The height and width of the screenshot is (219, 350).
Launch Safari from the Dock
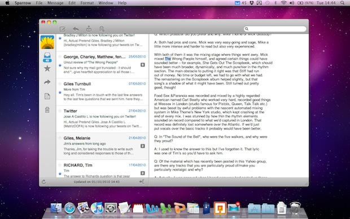(69, 208)
